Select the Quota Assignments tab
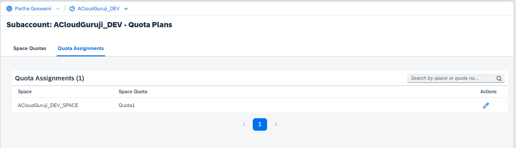Viewport: 516px width, 148px height. [x=80, y=48]
